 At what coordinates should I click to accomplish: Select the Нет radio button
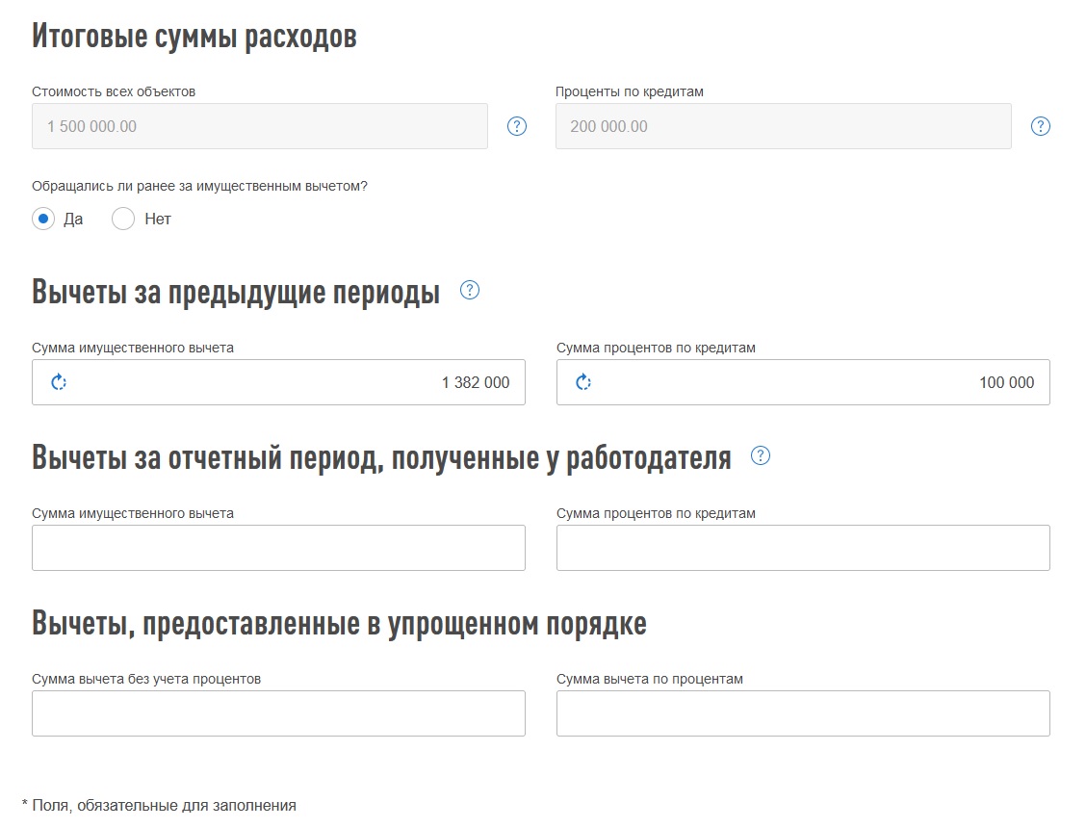(123, 219)
